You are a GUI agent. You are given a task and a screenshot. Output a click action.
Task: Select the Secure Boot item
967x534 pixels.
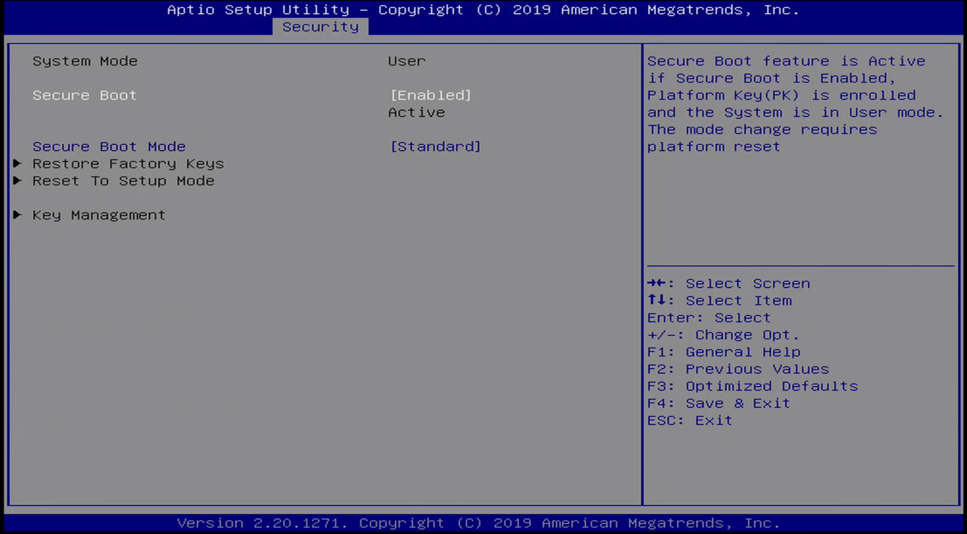pyautogui.click(x=84, y=95)
